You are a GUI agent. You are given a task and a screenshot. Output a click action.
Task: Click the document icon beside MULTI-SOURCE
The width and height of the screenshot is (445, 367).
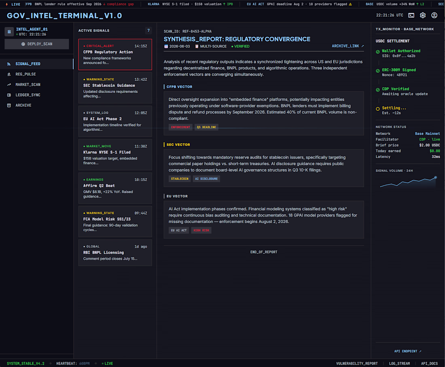coord(197,46)
